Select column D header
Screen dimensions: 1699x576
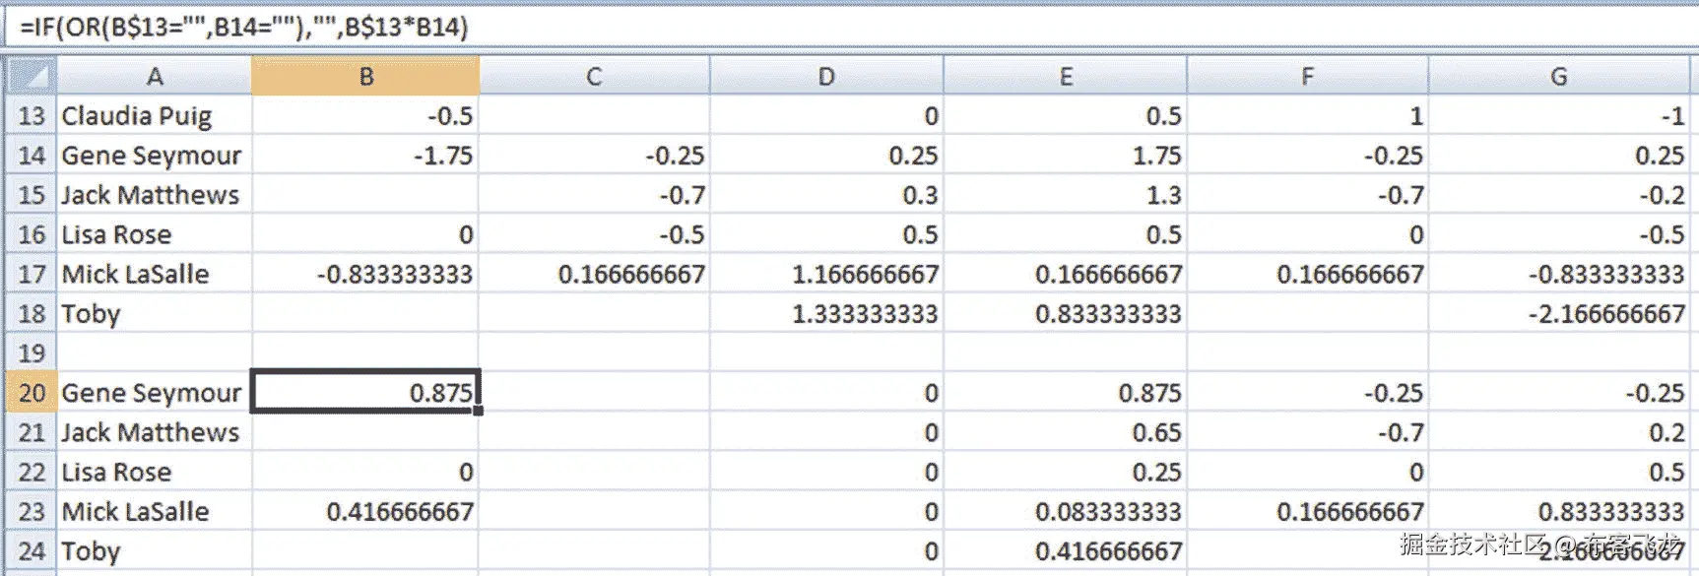[826, 76]
